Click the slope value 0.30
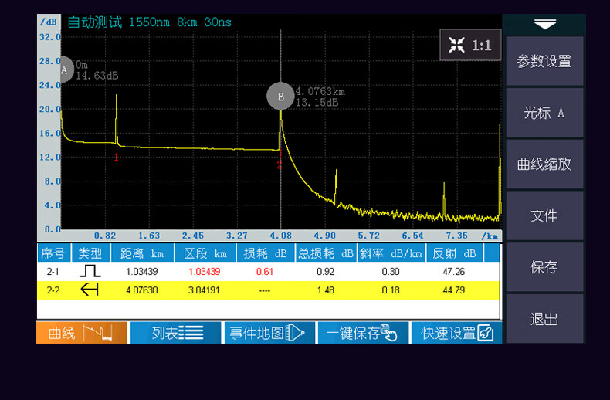This screenshot has height=400, width=610. [x=391, y=272]
